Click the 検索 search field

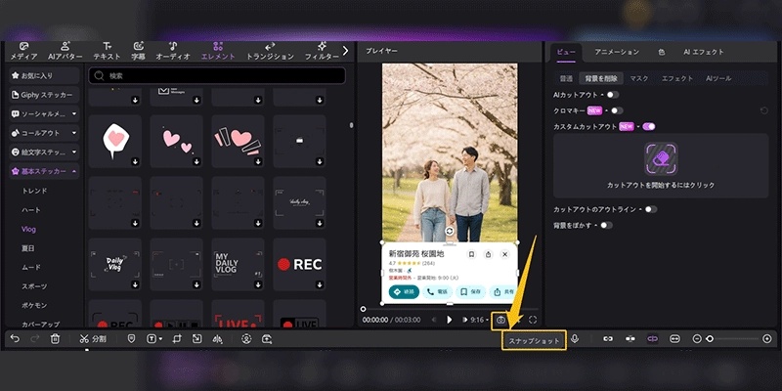coord(217,76)
